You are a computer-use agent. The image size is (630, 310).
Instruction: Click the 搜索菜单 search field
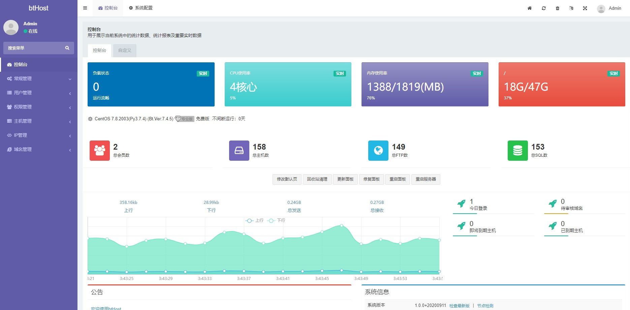34,48
